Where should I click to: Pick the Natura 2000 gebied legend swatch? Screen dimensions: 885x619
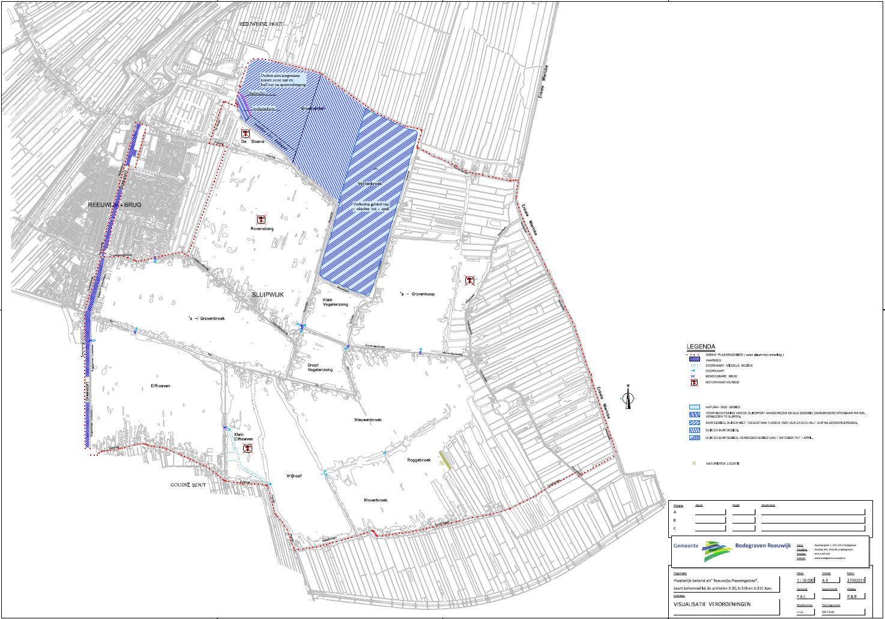point(694,407)
